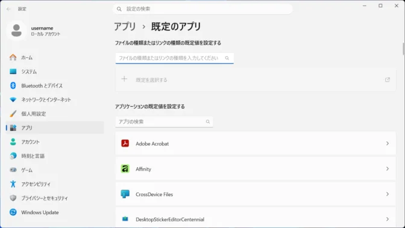Click the search icon in 設定の検索 bar
This screenshot has height=228, width=405.
click(x=119, y=9)
